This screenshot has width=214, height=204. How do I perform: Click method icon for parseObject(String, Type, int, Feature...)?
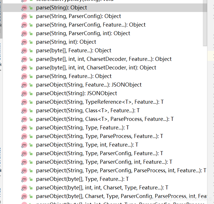(x=24, y=145)
